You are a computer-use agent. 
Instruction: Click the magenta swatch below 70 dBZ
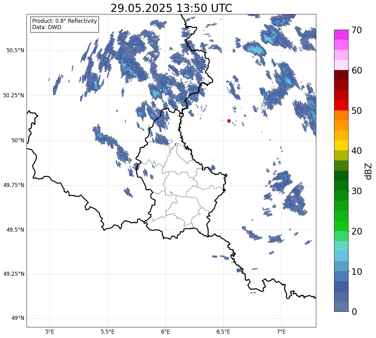(341, 35)
